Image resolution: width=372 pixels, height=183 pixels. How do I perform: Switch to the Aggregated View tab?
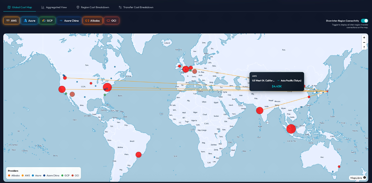[54, 7]
